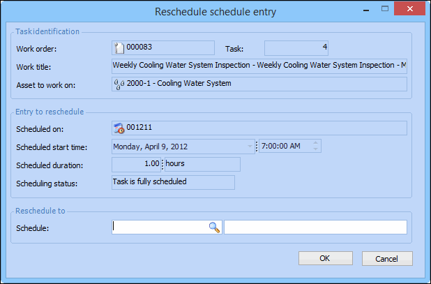This screenshot has height=284, width=431.
Task: Click the 'Schedule:' label
Action: [33, 228]
